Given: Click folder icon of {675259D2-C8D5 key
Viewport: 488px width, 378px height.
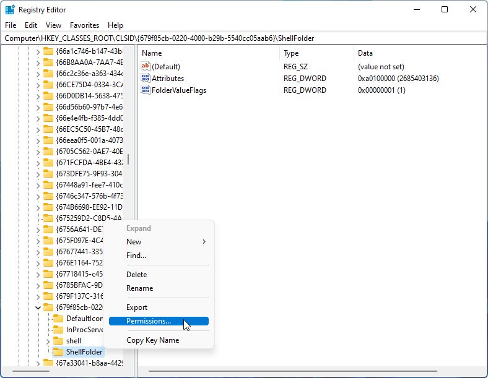Looking at the screenshot, I should (x=48, y=218).
